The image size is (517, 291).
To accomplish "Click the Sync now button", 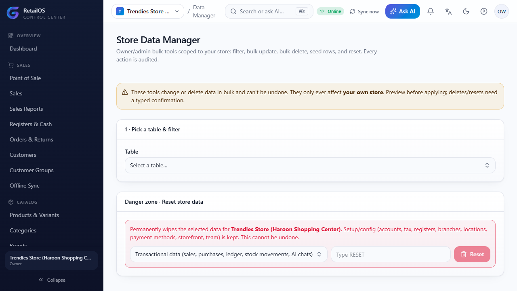I will point(364,11).
